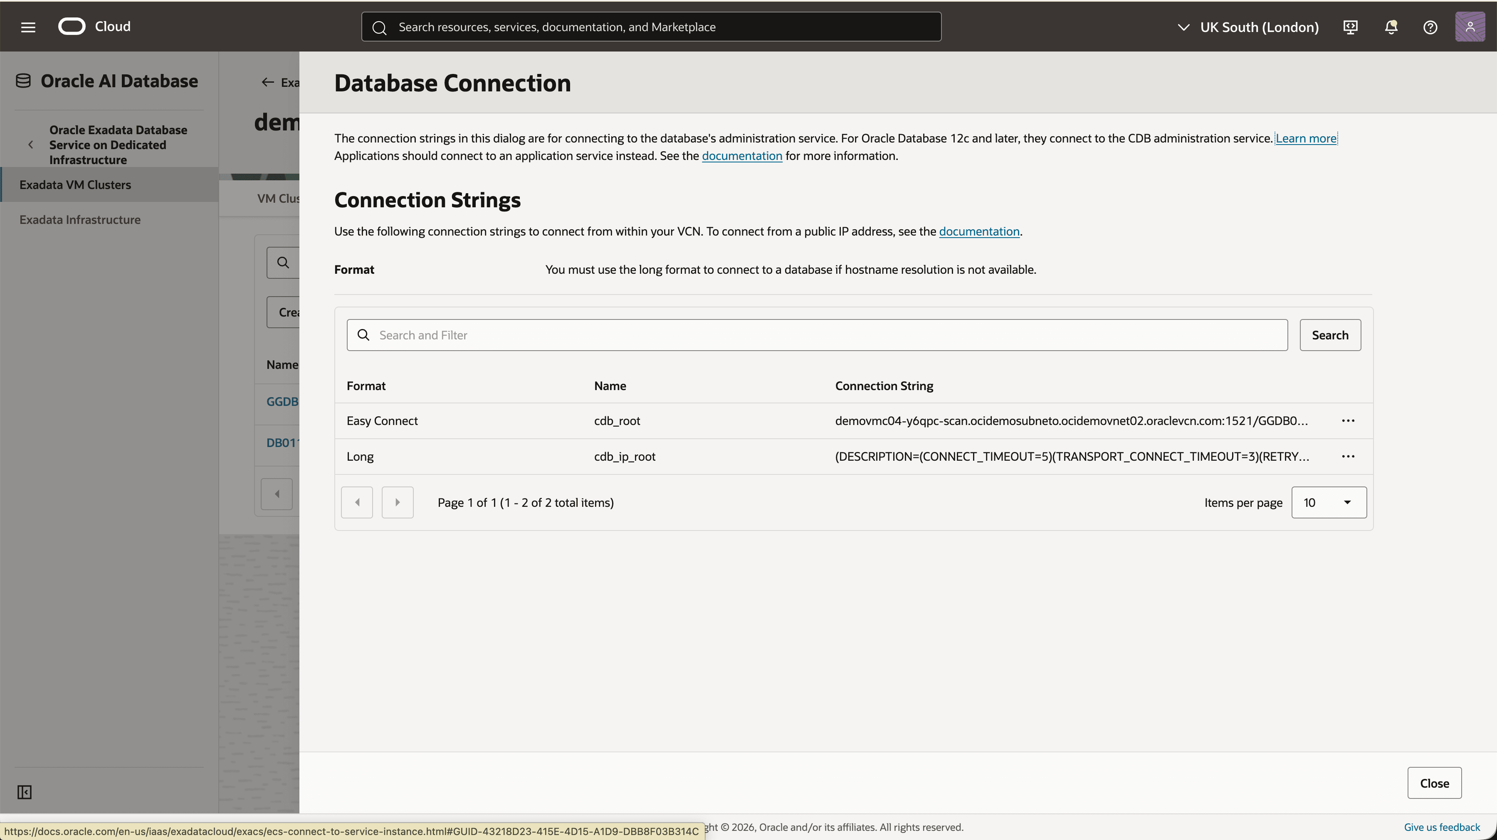The height and width of the screenshot is (840, 1497).
Task: Close the Database Connection dialog
Action: click(x=1434, y=783)
